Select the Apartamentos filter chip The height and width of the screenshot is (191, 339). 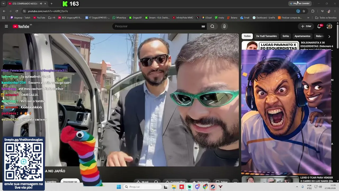[x=302, y=36]
